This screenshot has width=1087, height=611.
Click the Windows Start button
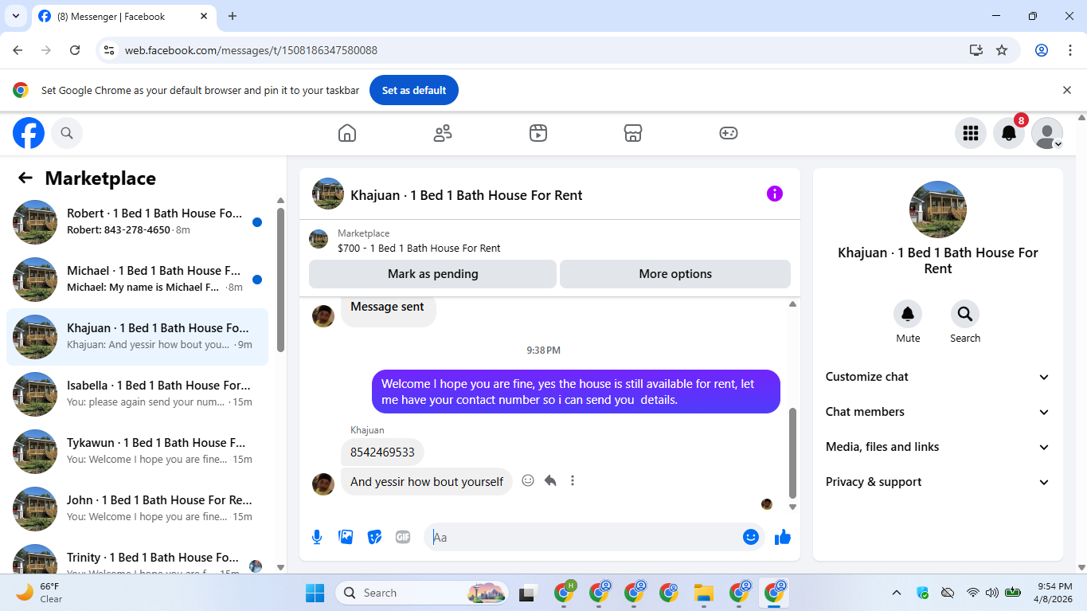(x=315, y=593)
